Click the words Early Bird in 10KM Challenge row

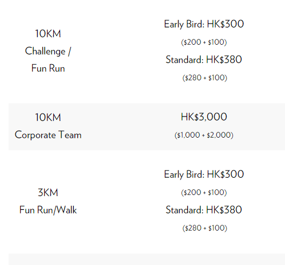[184, 24]
